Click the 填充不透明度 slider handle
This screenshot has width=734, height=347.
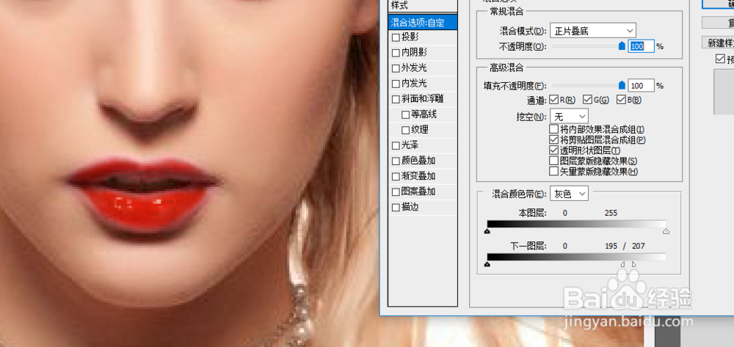pyautogui.click(x=622, y=85)
